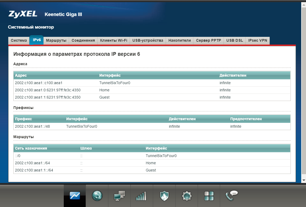The image size is (306, 207).
Task: Open the USB DSL tab
Action: click(x=234, y=40)
